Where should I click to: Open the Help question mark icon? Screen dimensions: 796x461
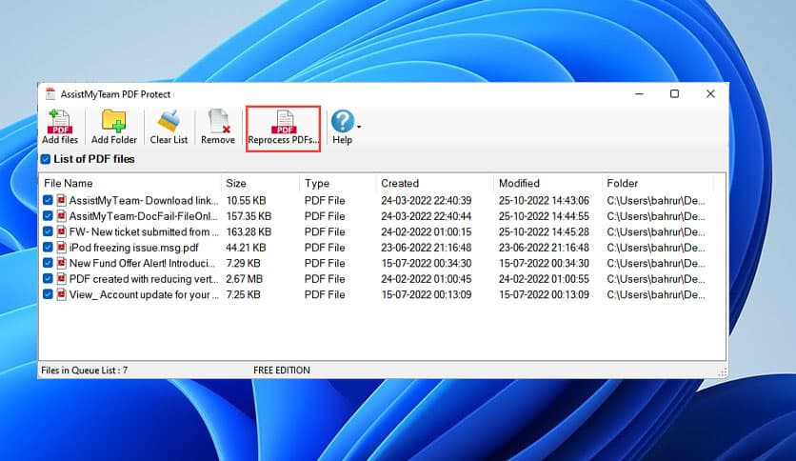(342, 121)
